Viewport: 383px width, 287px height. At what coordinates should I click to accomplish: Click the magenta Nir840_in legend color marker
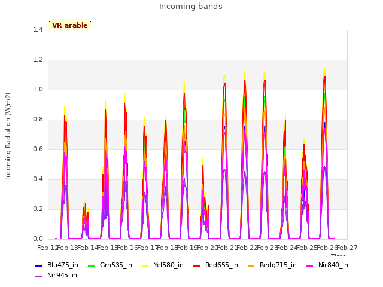click(x=310, y=265)
